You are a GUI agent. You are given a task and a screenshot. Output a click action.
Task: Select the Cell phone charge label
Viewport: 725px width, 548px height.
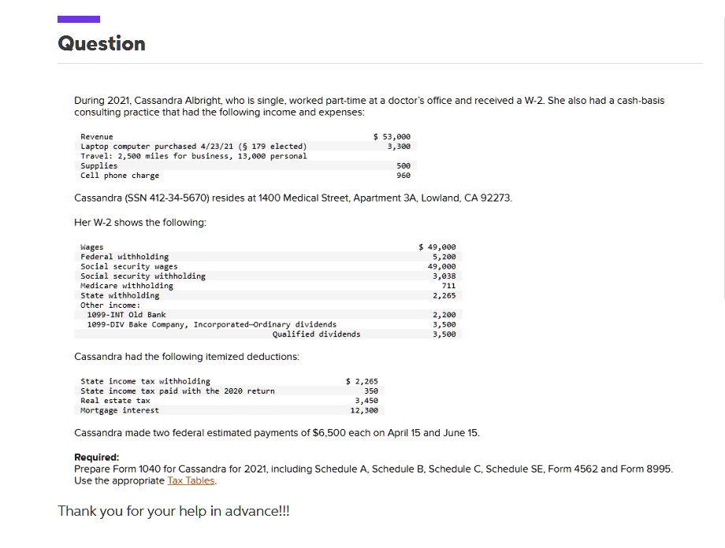coord(120,176)
